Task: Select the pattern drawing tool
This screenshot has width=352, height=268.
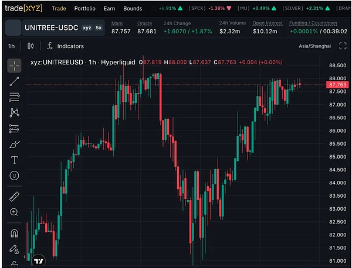Action: coord(14,113)
